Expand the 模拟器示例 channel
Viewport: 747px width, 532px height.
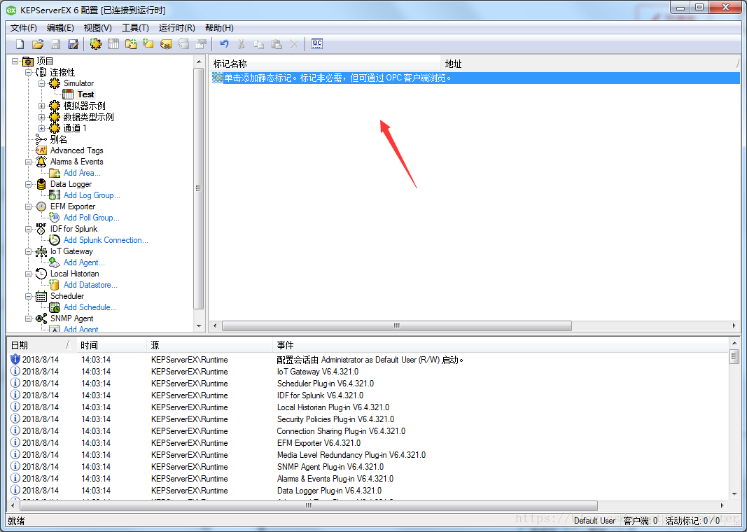tap(41, 106)
